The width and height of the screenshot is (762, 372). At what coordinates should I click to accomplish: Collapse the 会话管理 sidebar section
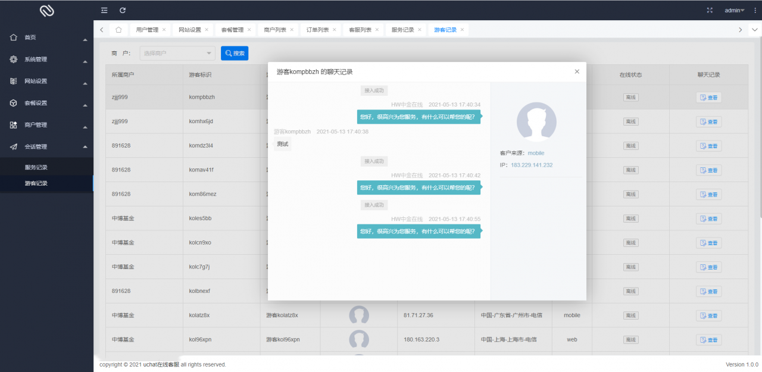tap(46, 147)
